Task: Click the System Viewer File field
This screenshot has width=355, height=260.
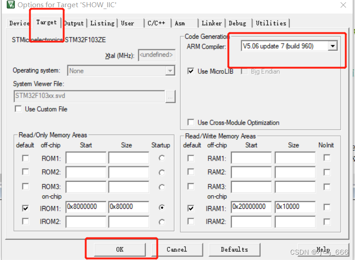Action: pos(89,96)
